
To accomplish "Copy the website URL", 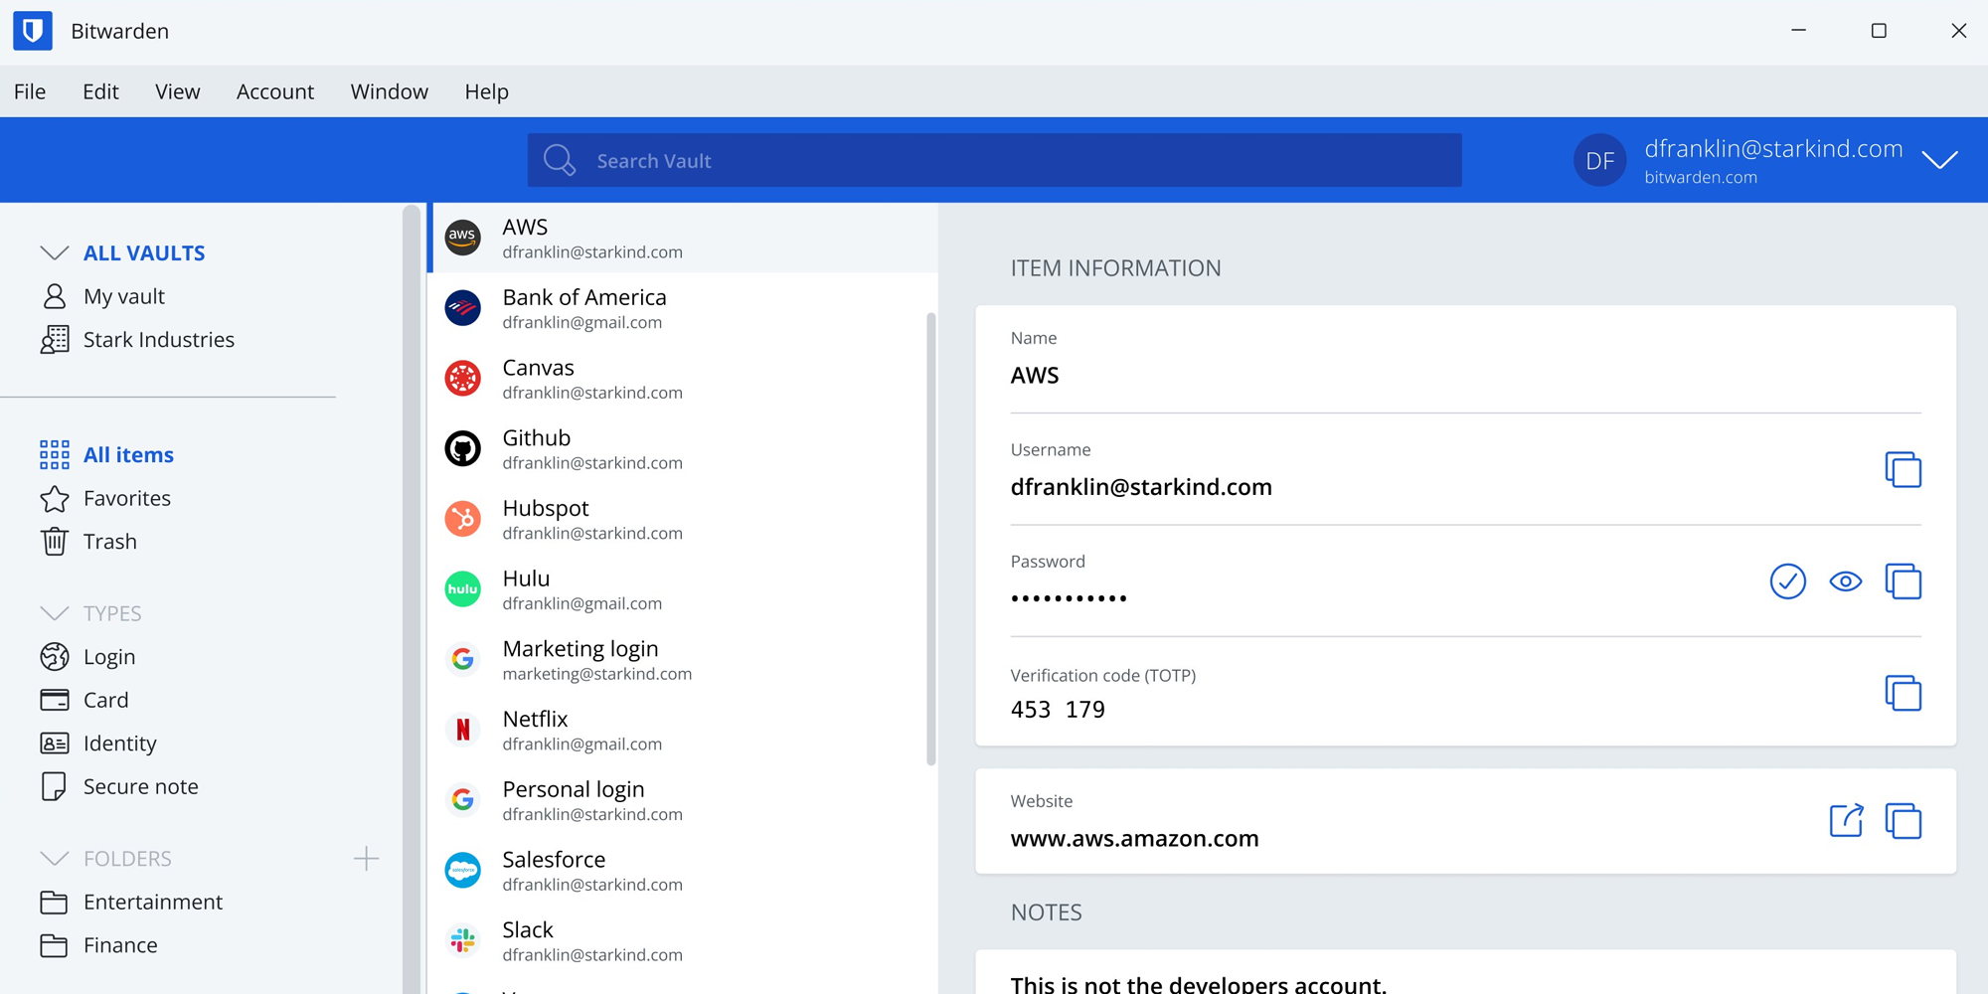I will [1903, 821].
